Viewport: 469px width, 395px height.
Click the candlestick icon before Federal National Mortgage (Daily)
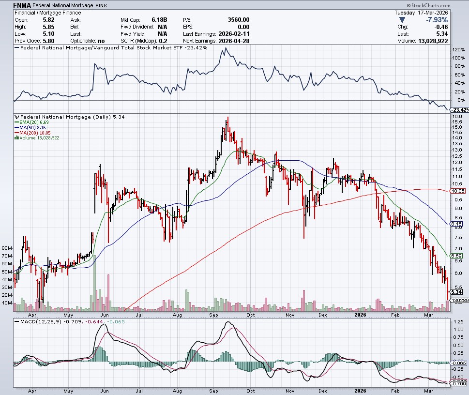(17, 117)
